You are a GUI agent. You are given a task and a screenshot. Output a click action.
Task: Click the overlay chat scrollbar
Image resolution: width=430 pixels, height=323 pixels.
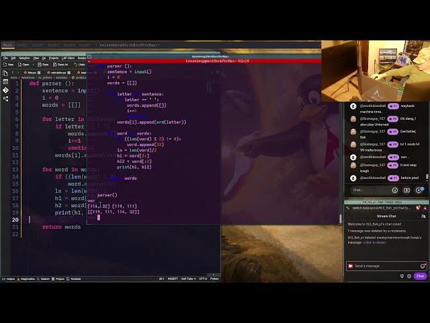[427, 178]
